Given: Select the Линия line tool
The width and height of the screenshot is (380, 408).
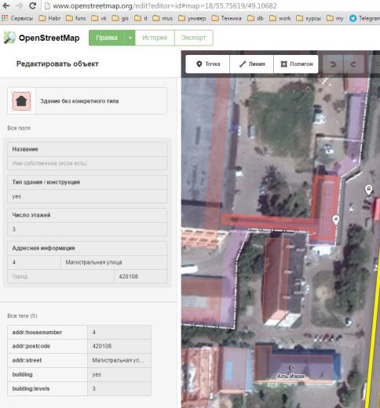Looking at the screenshot, I should click(251, 64).
